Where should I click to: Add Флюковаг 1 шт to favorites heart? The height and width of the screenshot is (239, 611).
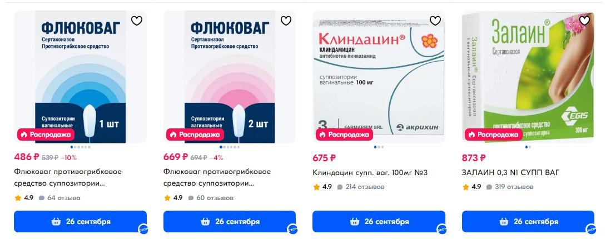tap(137, 21)
